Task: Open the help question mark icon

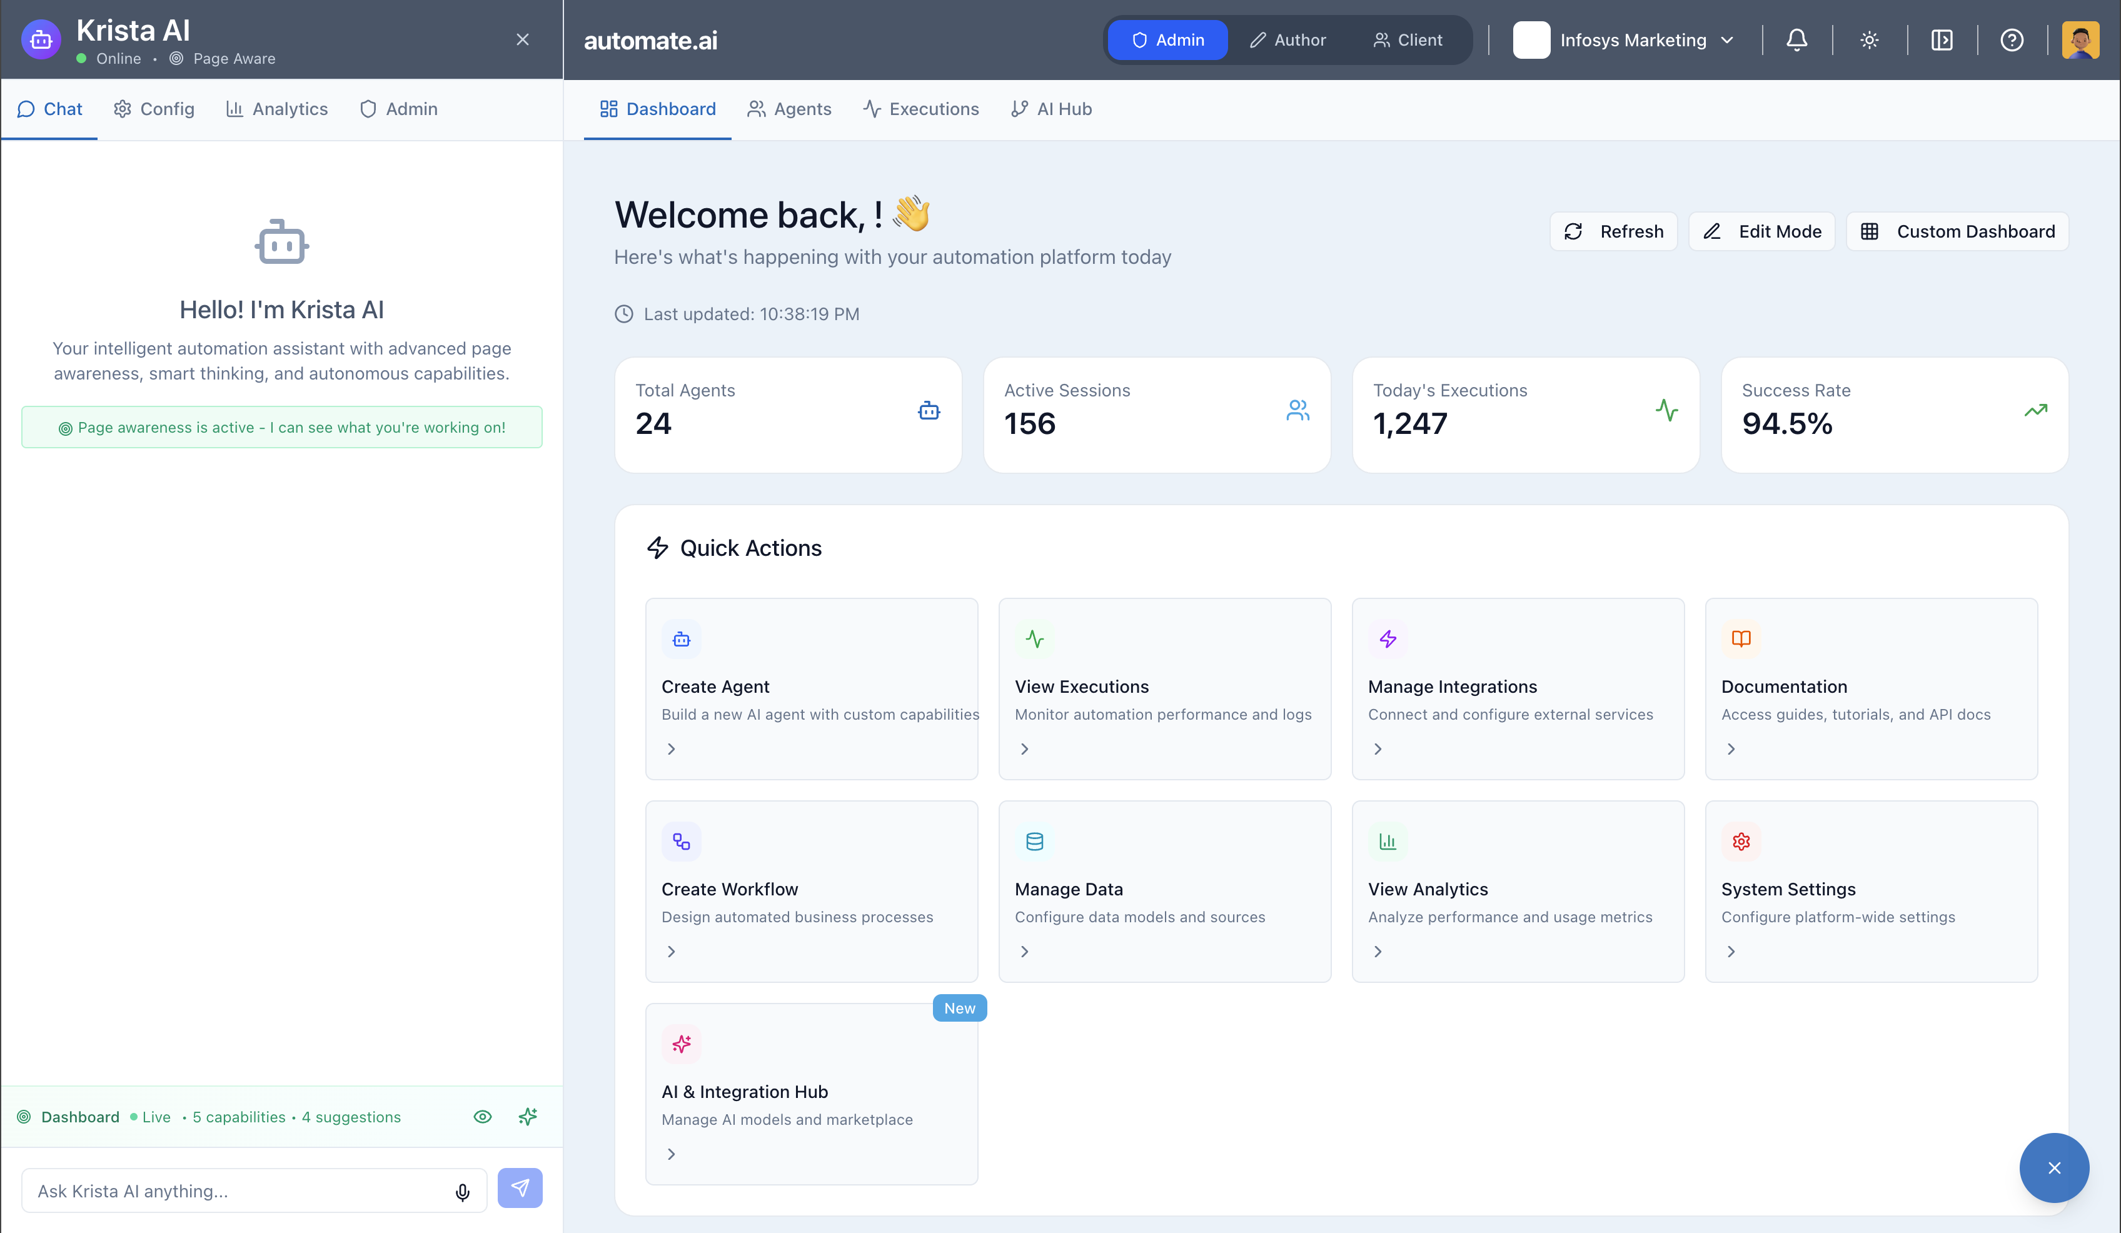Action: tap(2012, 39)
